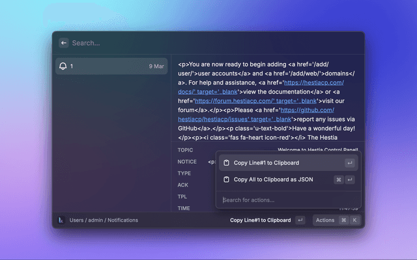Choose Copy All to Clipboard as JSON
This screenshot has height=260, width=417.
(x=274, y=179)
